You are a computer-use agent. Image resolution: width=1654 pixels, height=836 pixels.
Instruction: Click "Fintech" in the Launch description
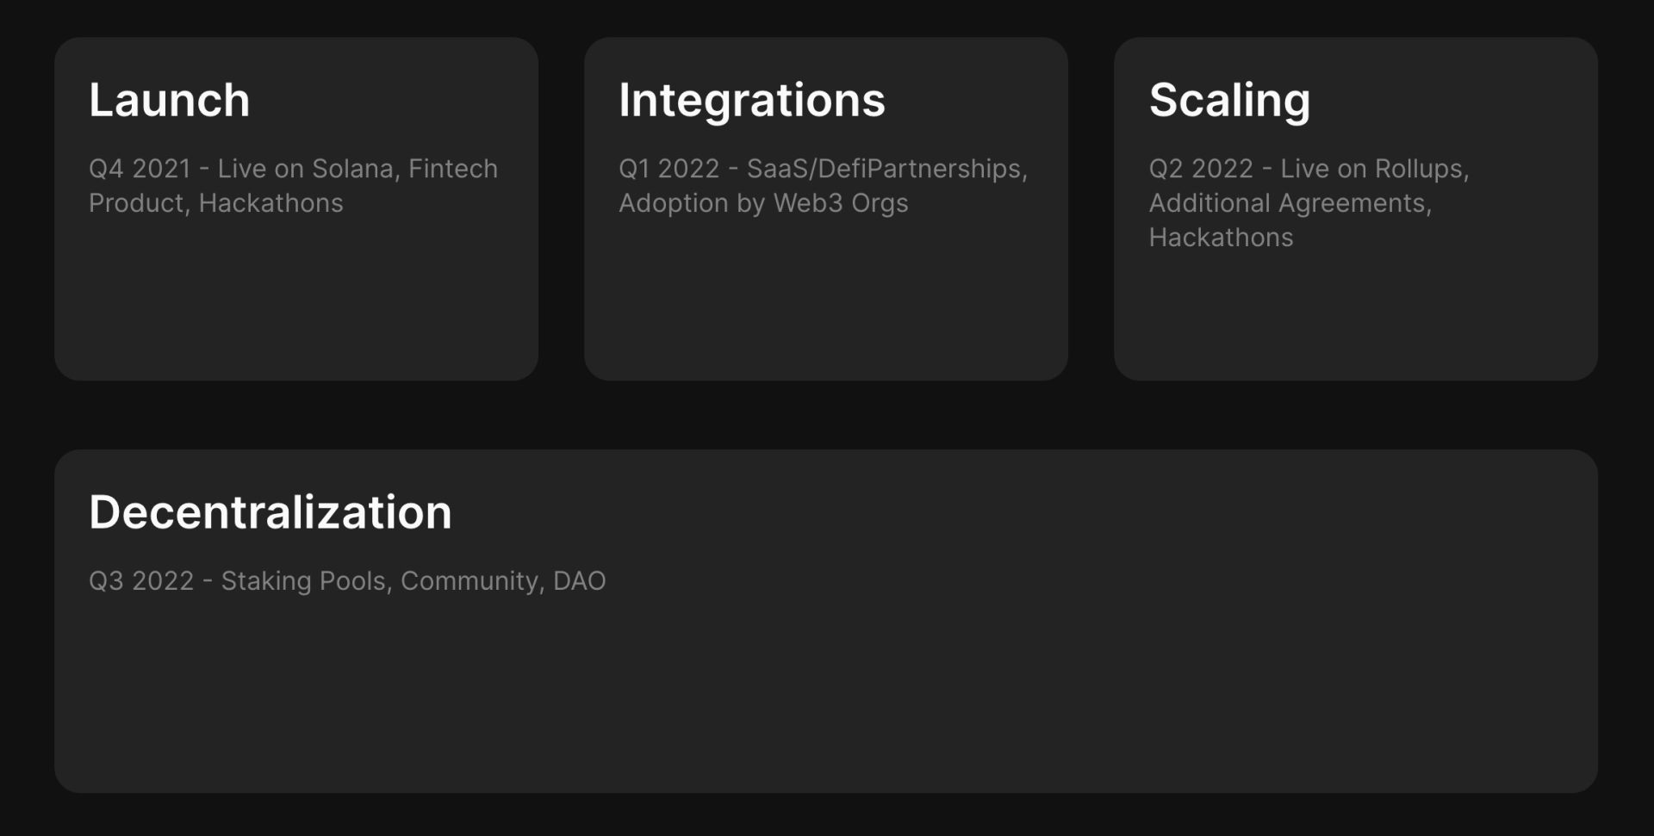[452, 169]
